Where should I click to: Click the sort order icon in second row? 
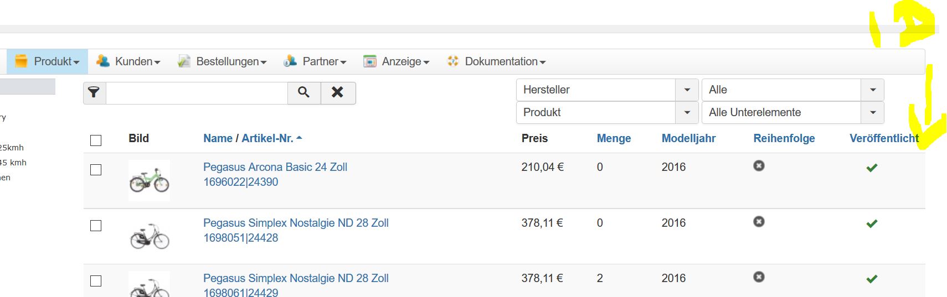pos(759,221)
